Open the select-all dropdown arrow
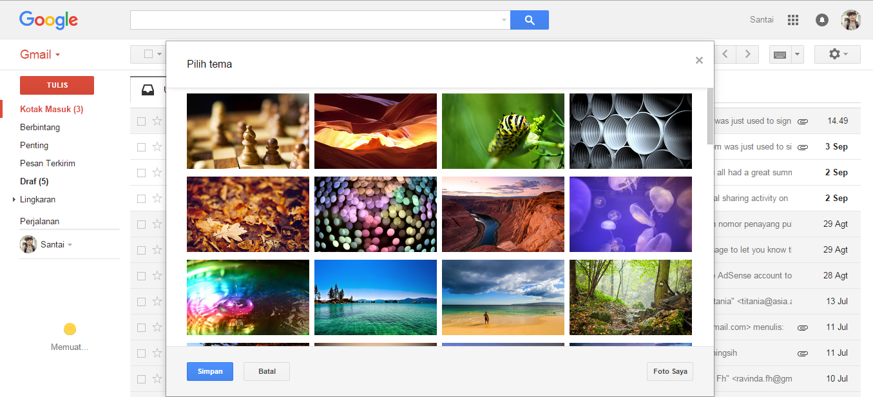Image resolution: width=873 pixels, height=397 pixels. (159, 54)
